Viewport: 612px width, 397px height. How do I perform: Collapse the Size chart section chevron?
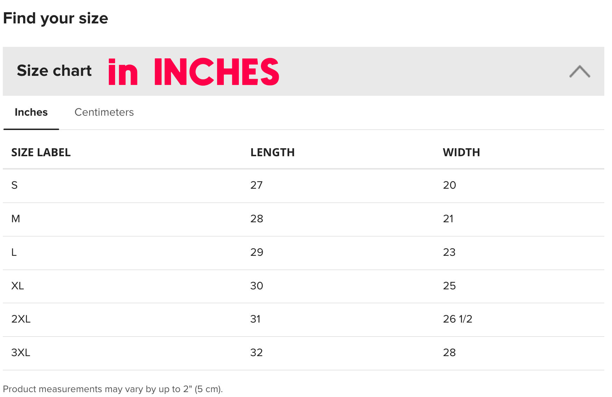pos(579,71)
